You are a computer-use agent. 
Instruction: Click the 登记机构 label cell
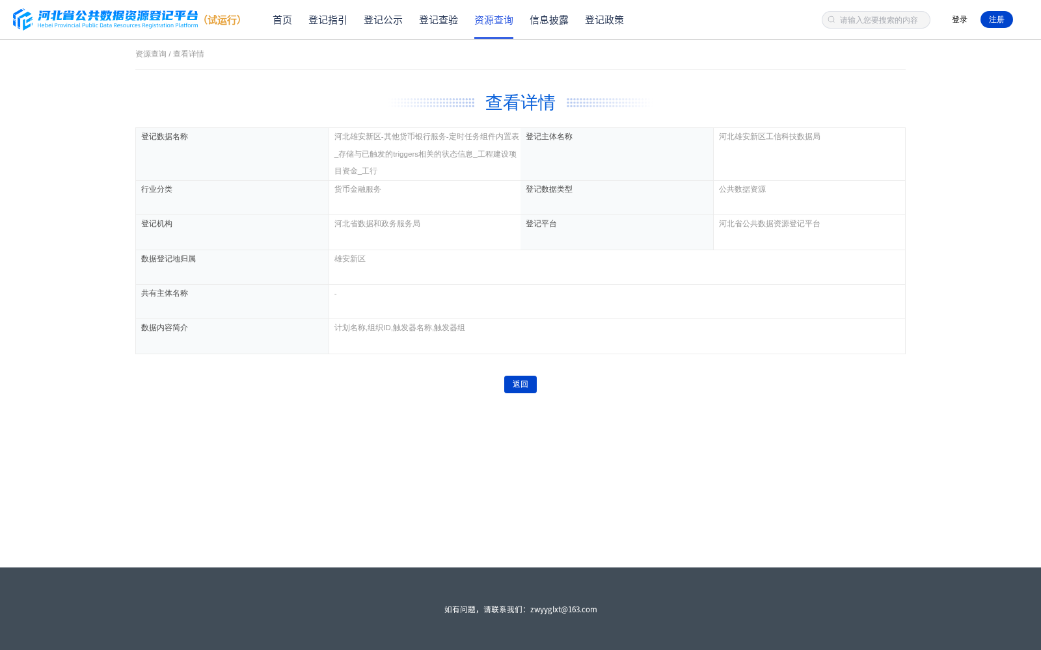232,232
